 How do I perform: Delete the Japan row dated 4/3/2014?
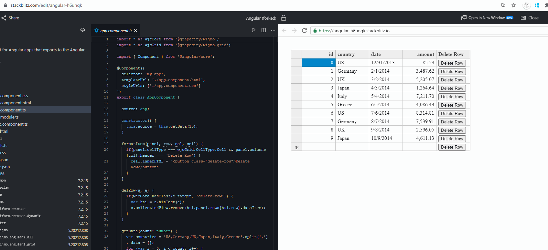[452, 88]
